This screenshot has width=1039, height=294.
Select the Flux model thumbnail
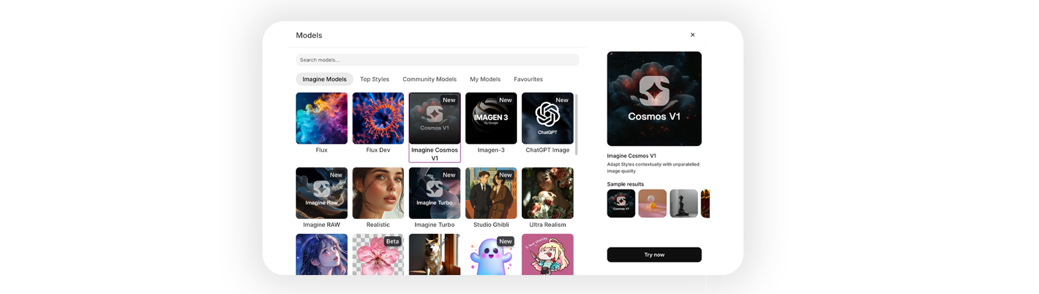click(321, 118)
